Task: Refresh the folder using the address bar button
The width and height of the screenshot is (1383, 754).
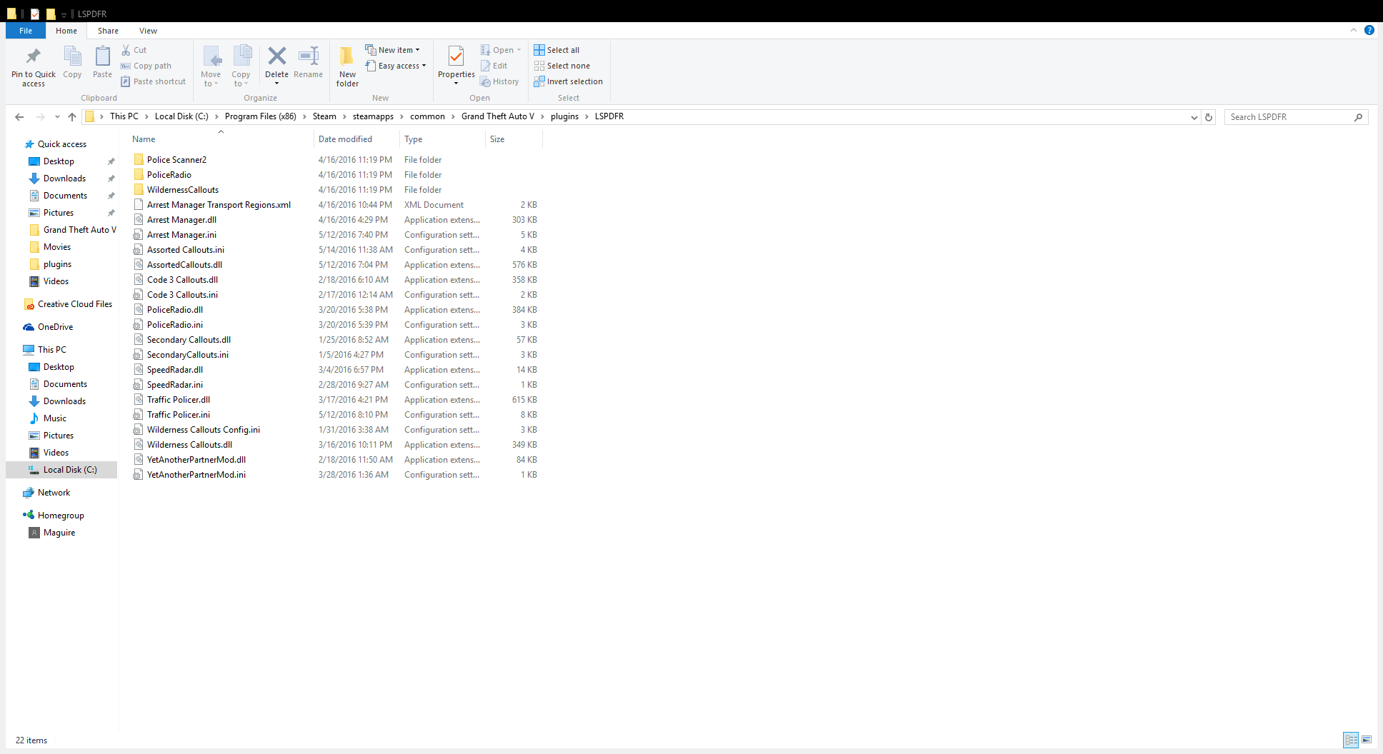Action: tap(1209, 117)
